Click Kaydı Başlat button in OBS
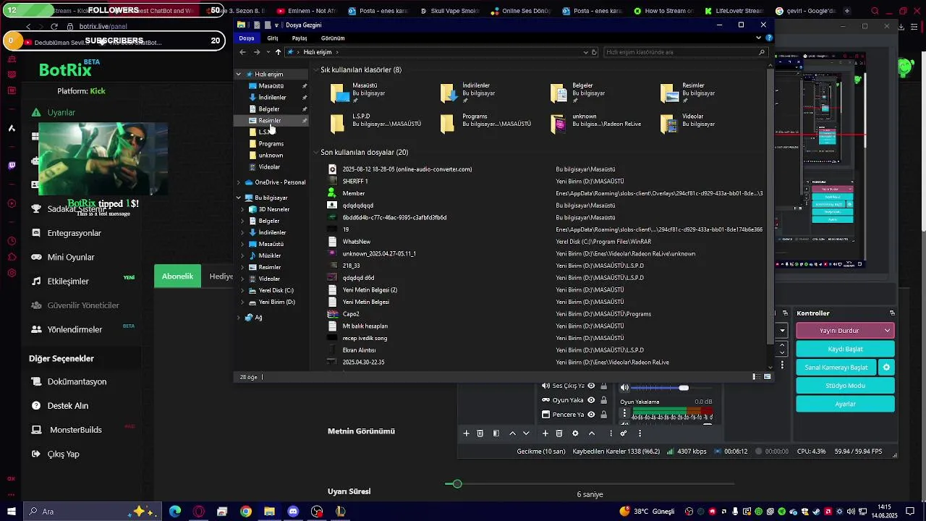This screenshot has width=926, height=521. (x=845, y=349)
